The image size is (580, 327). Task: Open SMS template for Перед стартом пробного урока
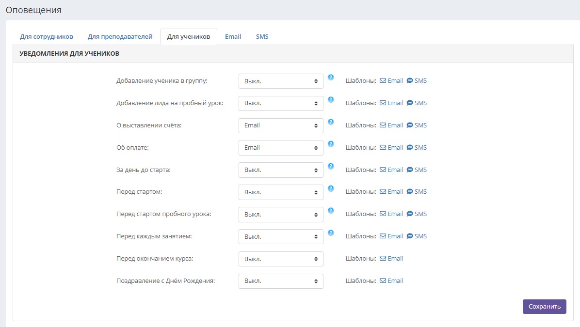417,214
